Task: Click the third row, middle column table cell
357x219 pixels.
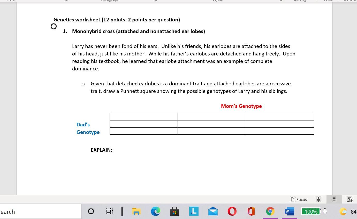Action: pyautogui.click(x=212, y=131)
